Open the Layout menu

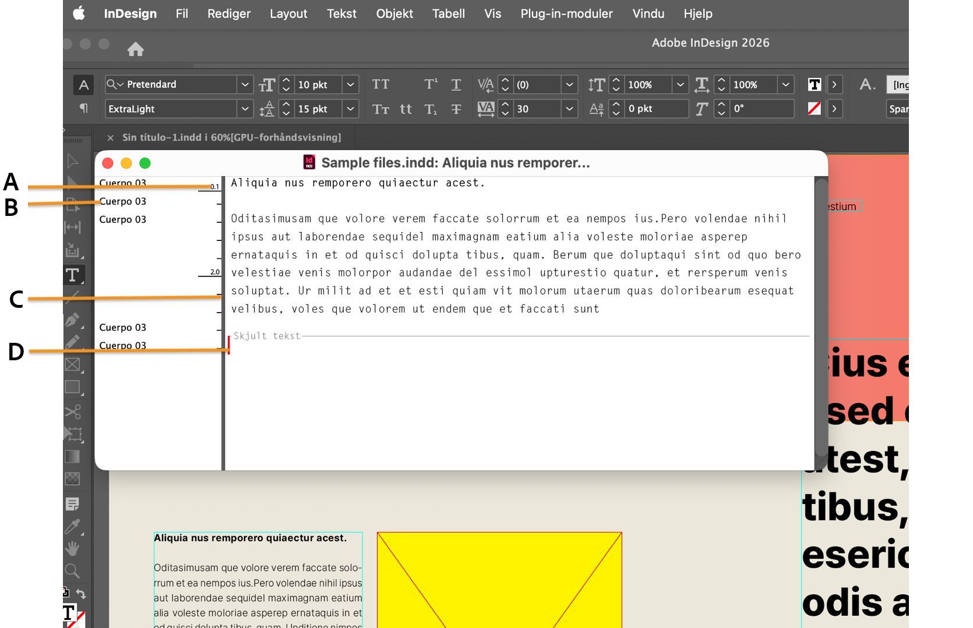point(288,13)
